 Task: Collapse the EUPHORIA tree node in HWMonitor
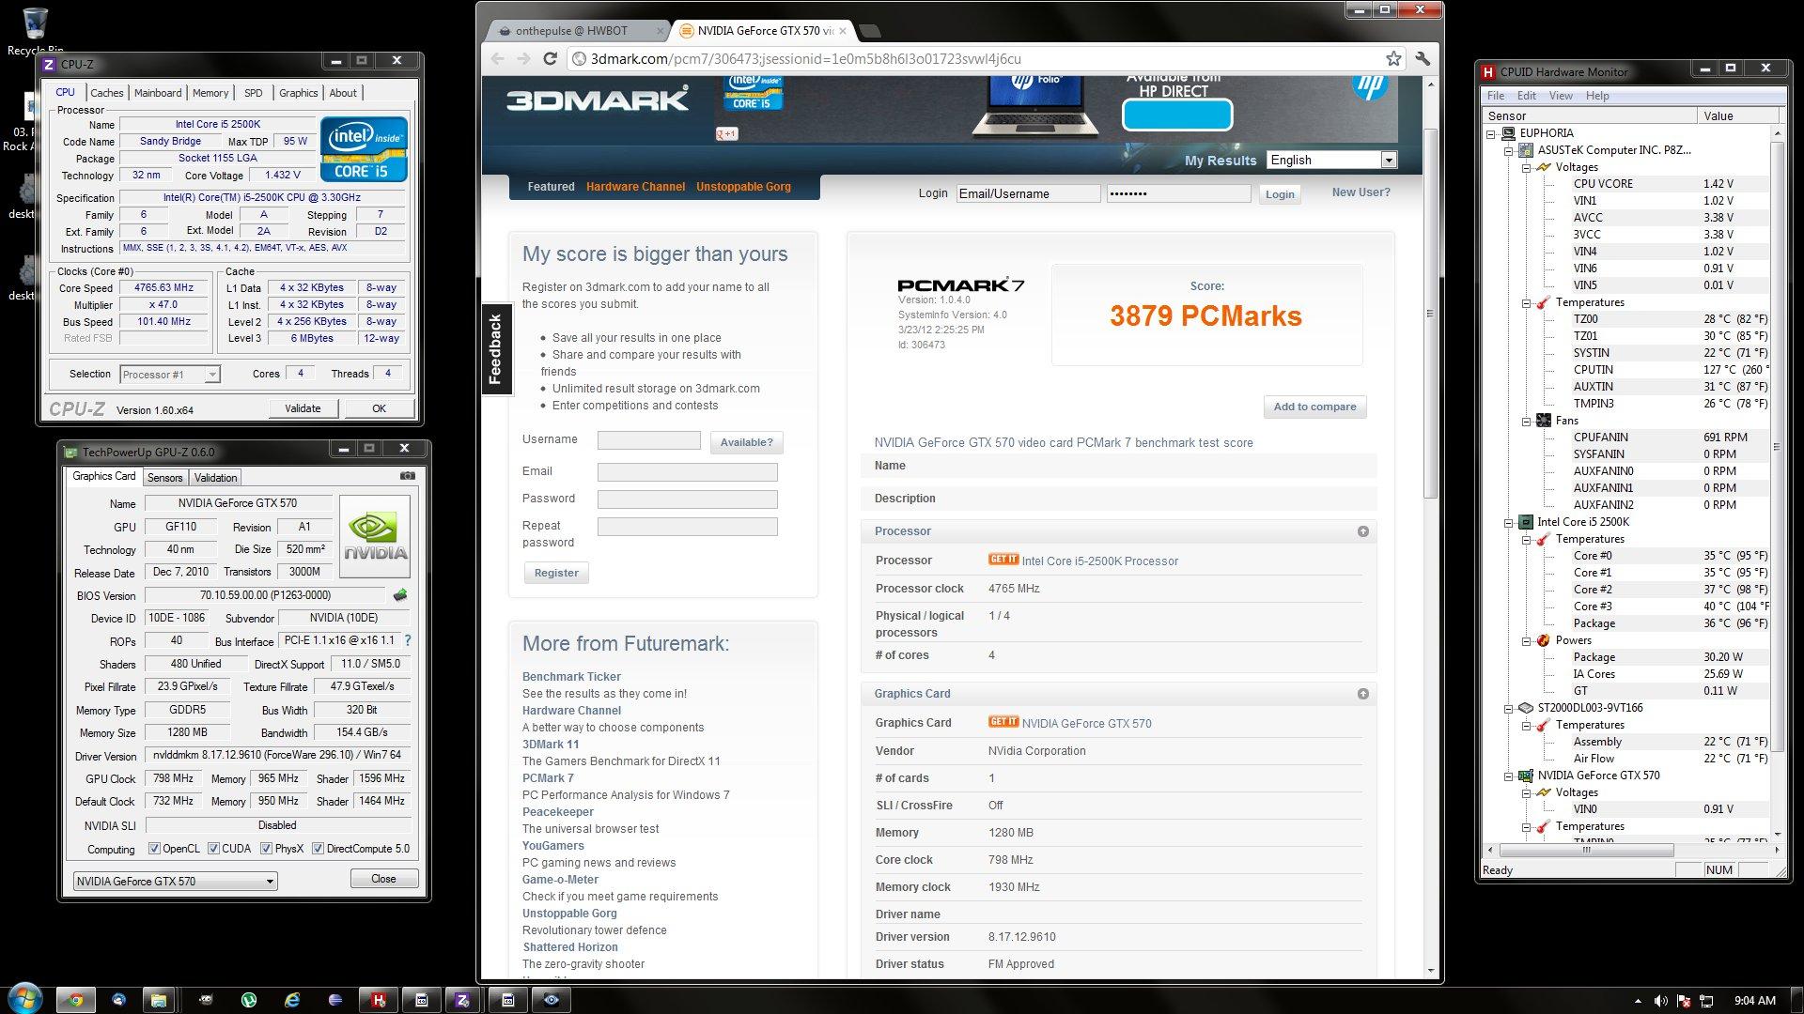coord(1491,133)
